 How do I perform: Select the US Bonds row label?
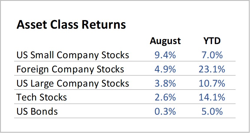pos(37,111)
